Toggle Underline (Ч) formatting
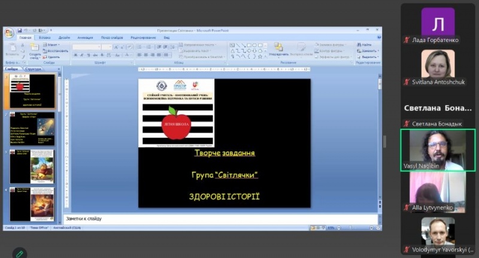The width and height of the screenshot is (479, 258). pyautogui.click(x=89, y=55)
